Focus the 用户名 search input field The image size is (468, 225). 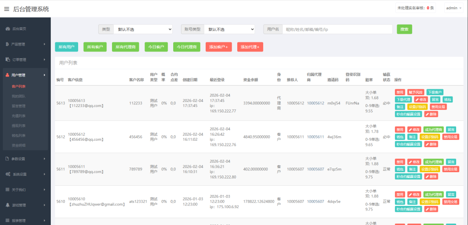337,29
